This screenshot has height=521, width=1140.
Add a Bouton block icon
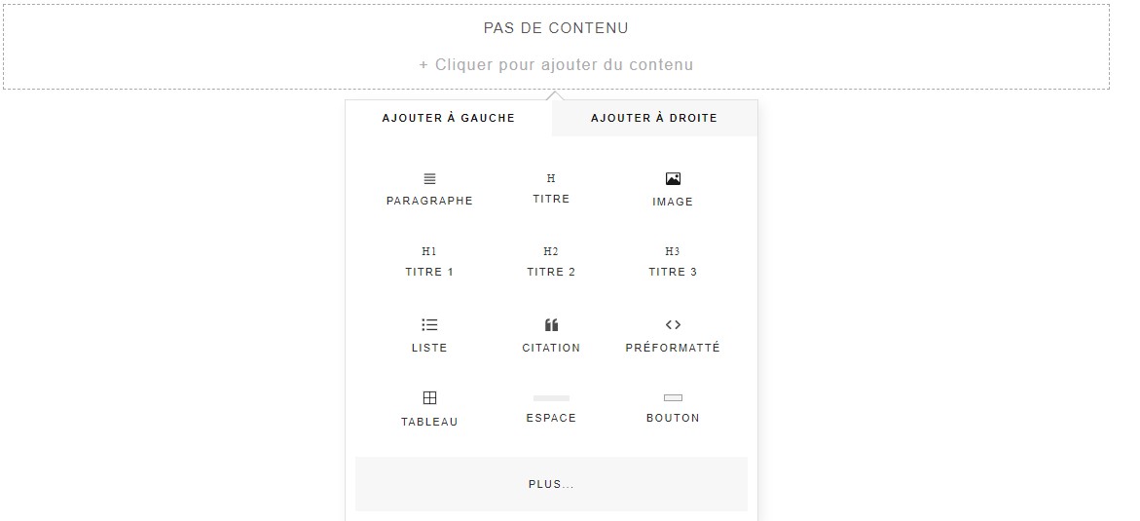pyautogui.click(x=673, y=398)
